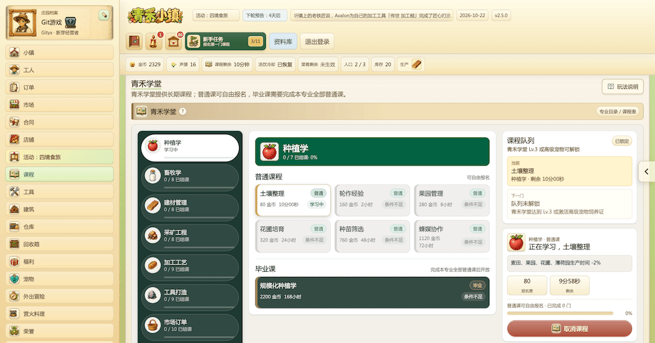Image resolution: width=655 pixels, height=343 pixels.
Task: Click the Git游戏 player avatar
Action: pos(22,23)
